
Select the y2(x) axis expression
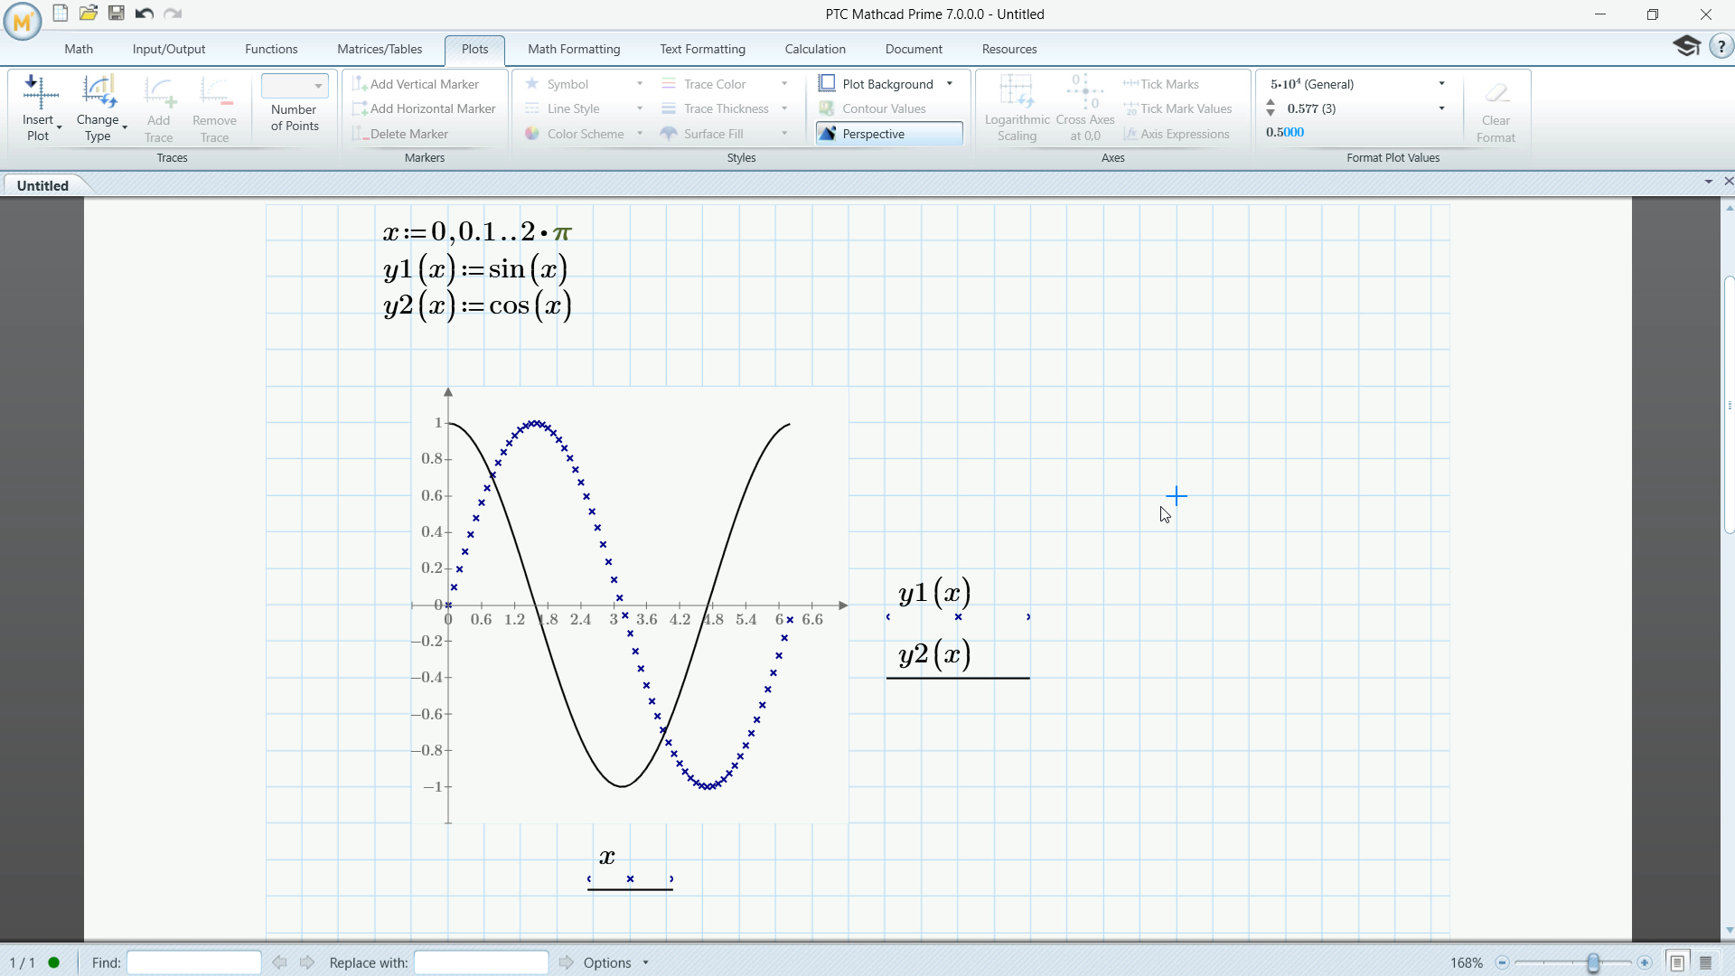point(934,653)
